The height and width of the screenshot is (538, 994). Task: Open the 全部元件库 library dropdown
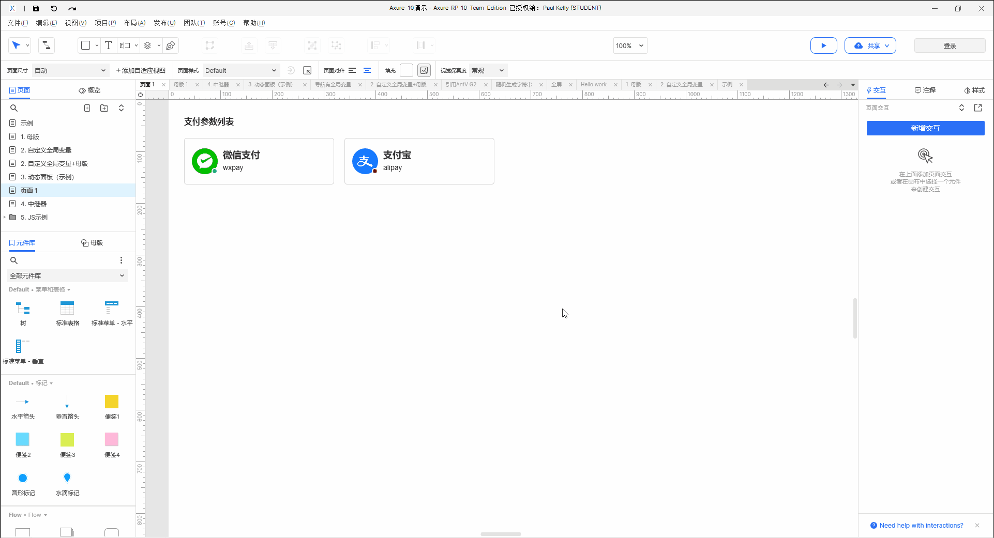click(67, 276)
